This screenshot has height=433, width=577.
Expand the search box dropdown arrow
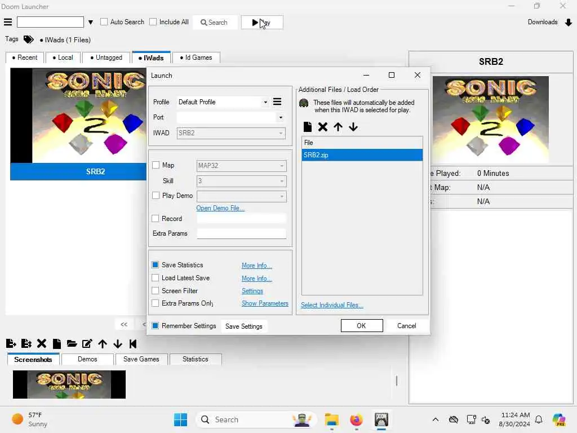click(91, 23)
